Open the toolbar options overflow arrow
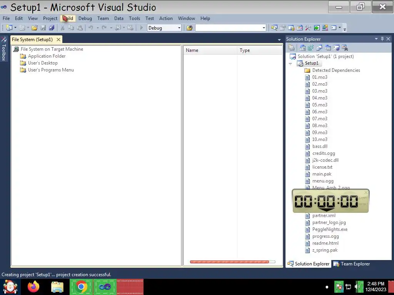The image size is (394, 295). pos(345,29)
